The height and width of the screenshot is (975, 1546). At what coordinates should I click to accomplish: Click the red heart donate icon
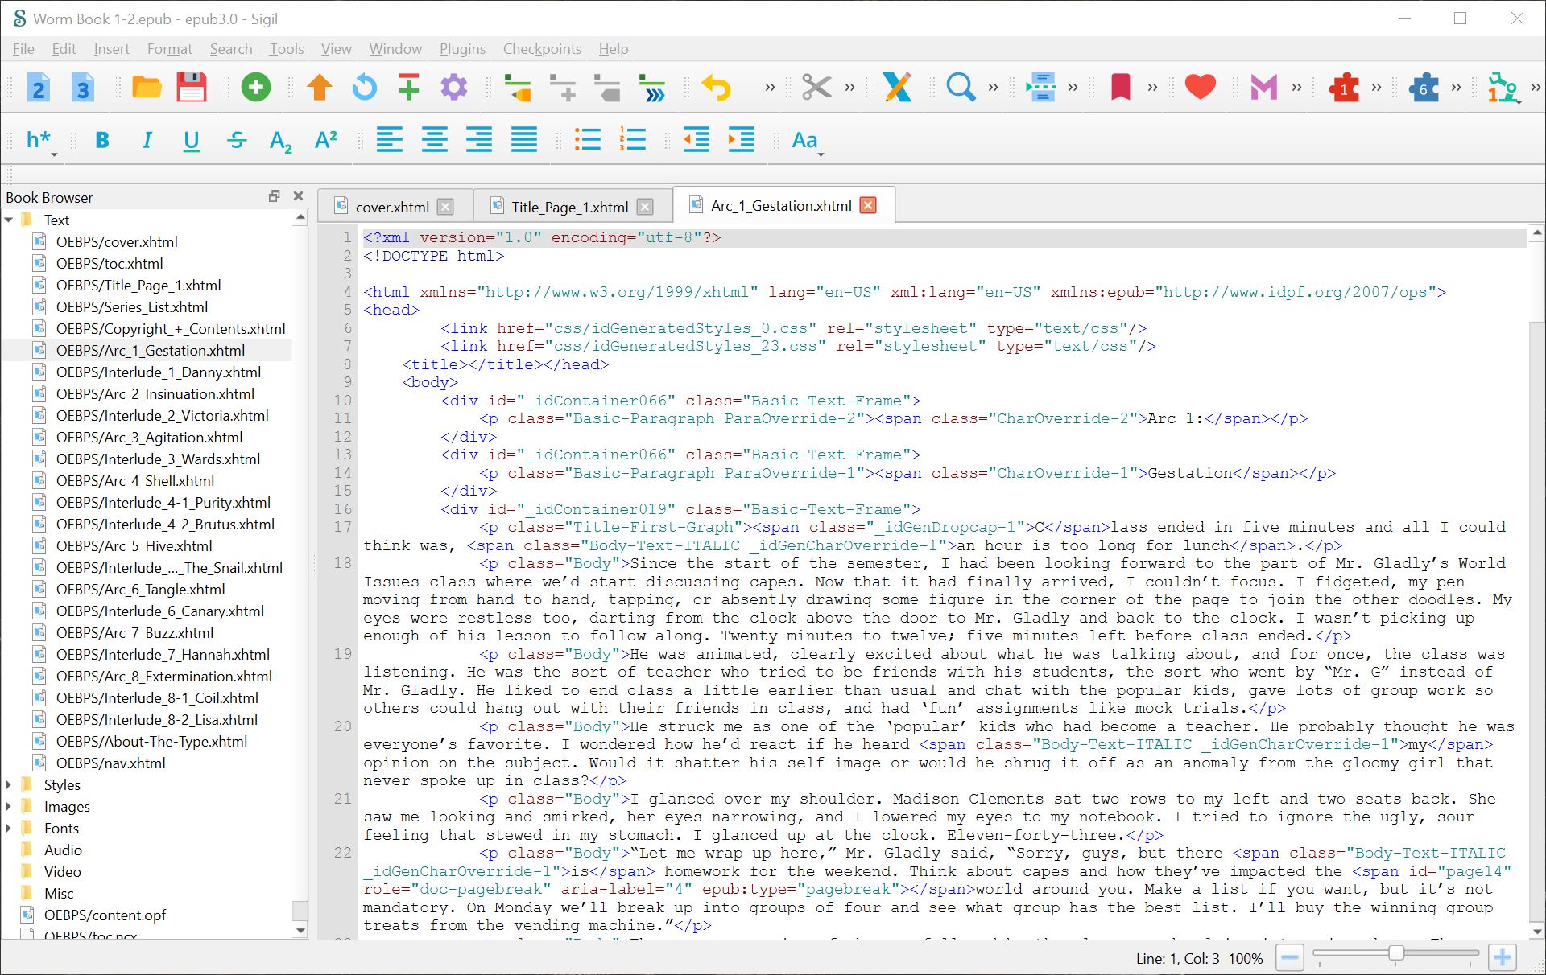[1200, 87]
